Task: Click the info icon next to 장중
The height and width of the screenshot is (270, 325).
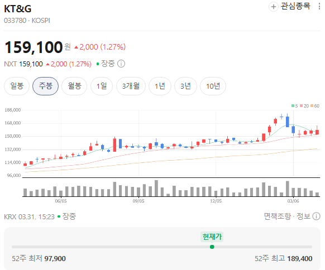Action: [121, 64]
